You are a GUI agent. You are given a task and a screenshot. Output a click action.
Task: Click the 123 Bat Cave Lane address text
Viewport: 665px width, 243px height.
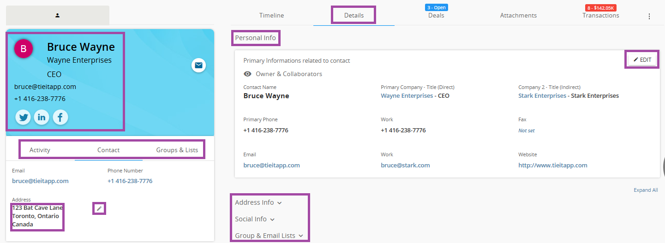pos(37,208)
